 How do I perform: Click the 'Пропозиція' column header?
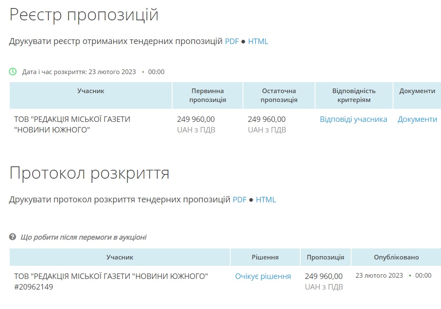click(x=325, y=257)
